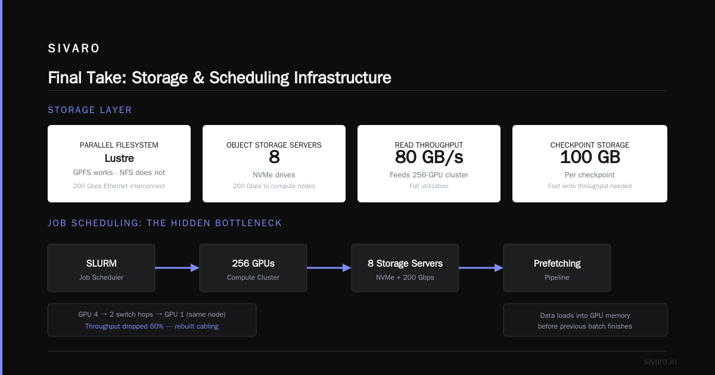The height and width of the screenshot is (375, 715).
Task: Open the sivaro.in footer link
Action: tap(660, 361)
